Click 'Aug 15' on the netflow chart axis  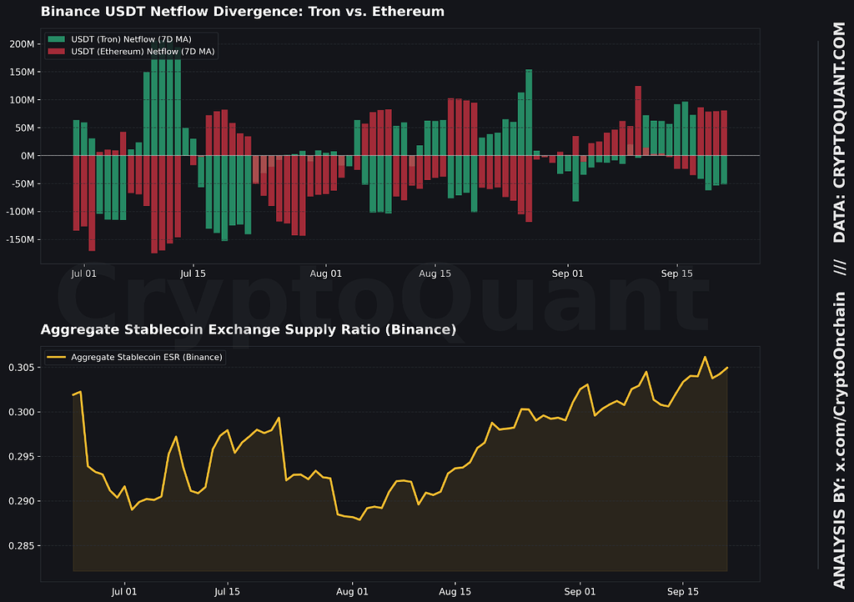point(435,273)
